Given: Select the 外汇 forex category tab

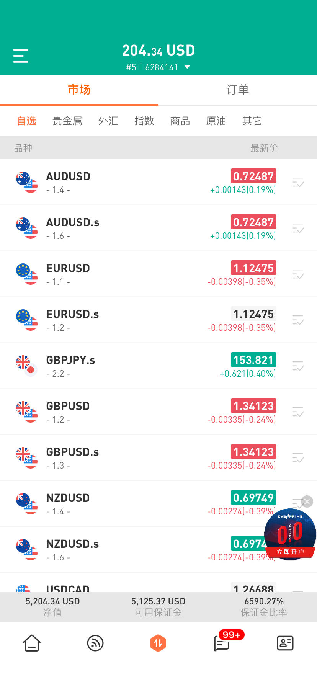Looking at the screenshot, I should pyautogui.click(x=108, y=121).
